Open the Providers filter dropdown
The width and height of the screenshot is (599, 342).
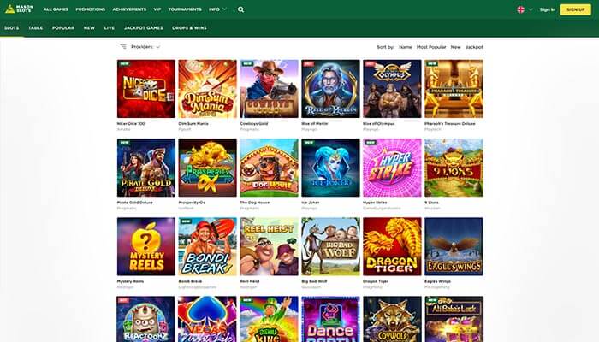145,46
